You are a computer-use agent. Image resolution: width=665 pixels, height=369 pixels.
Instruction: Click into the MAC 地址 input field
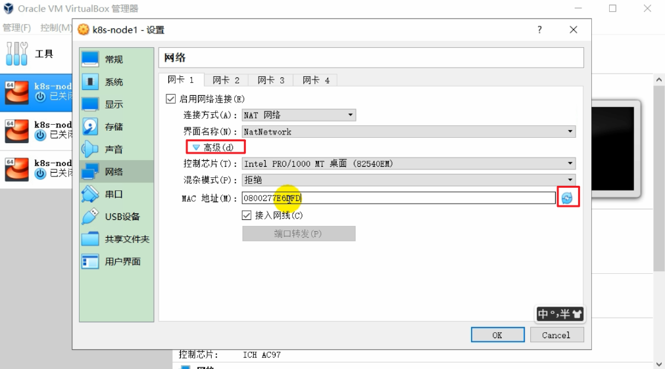click(x=399, y=198)
